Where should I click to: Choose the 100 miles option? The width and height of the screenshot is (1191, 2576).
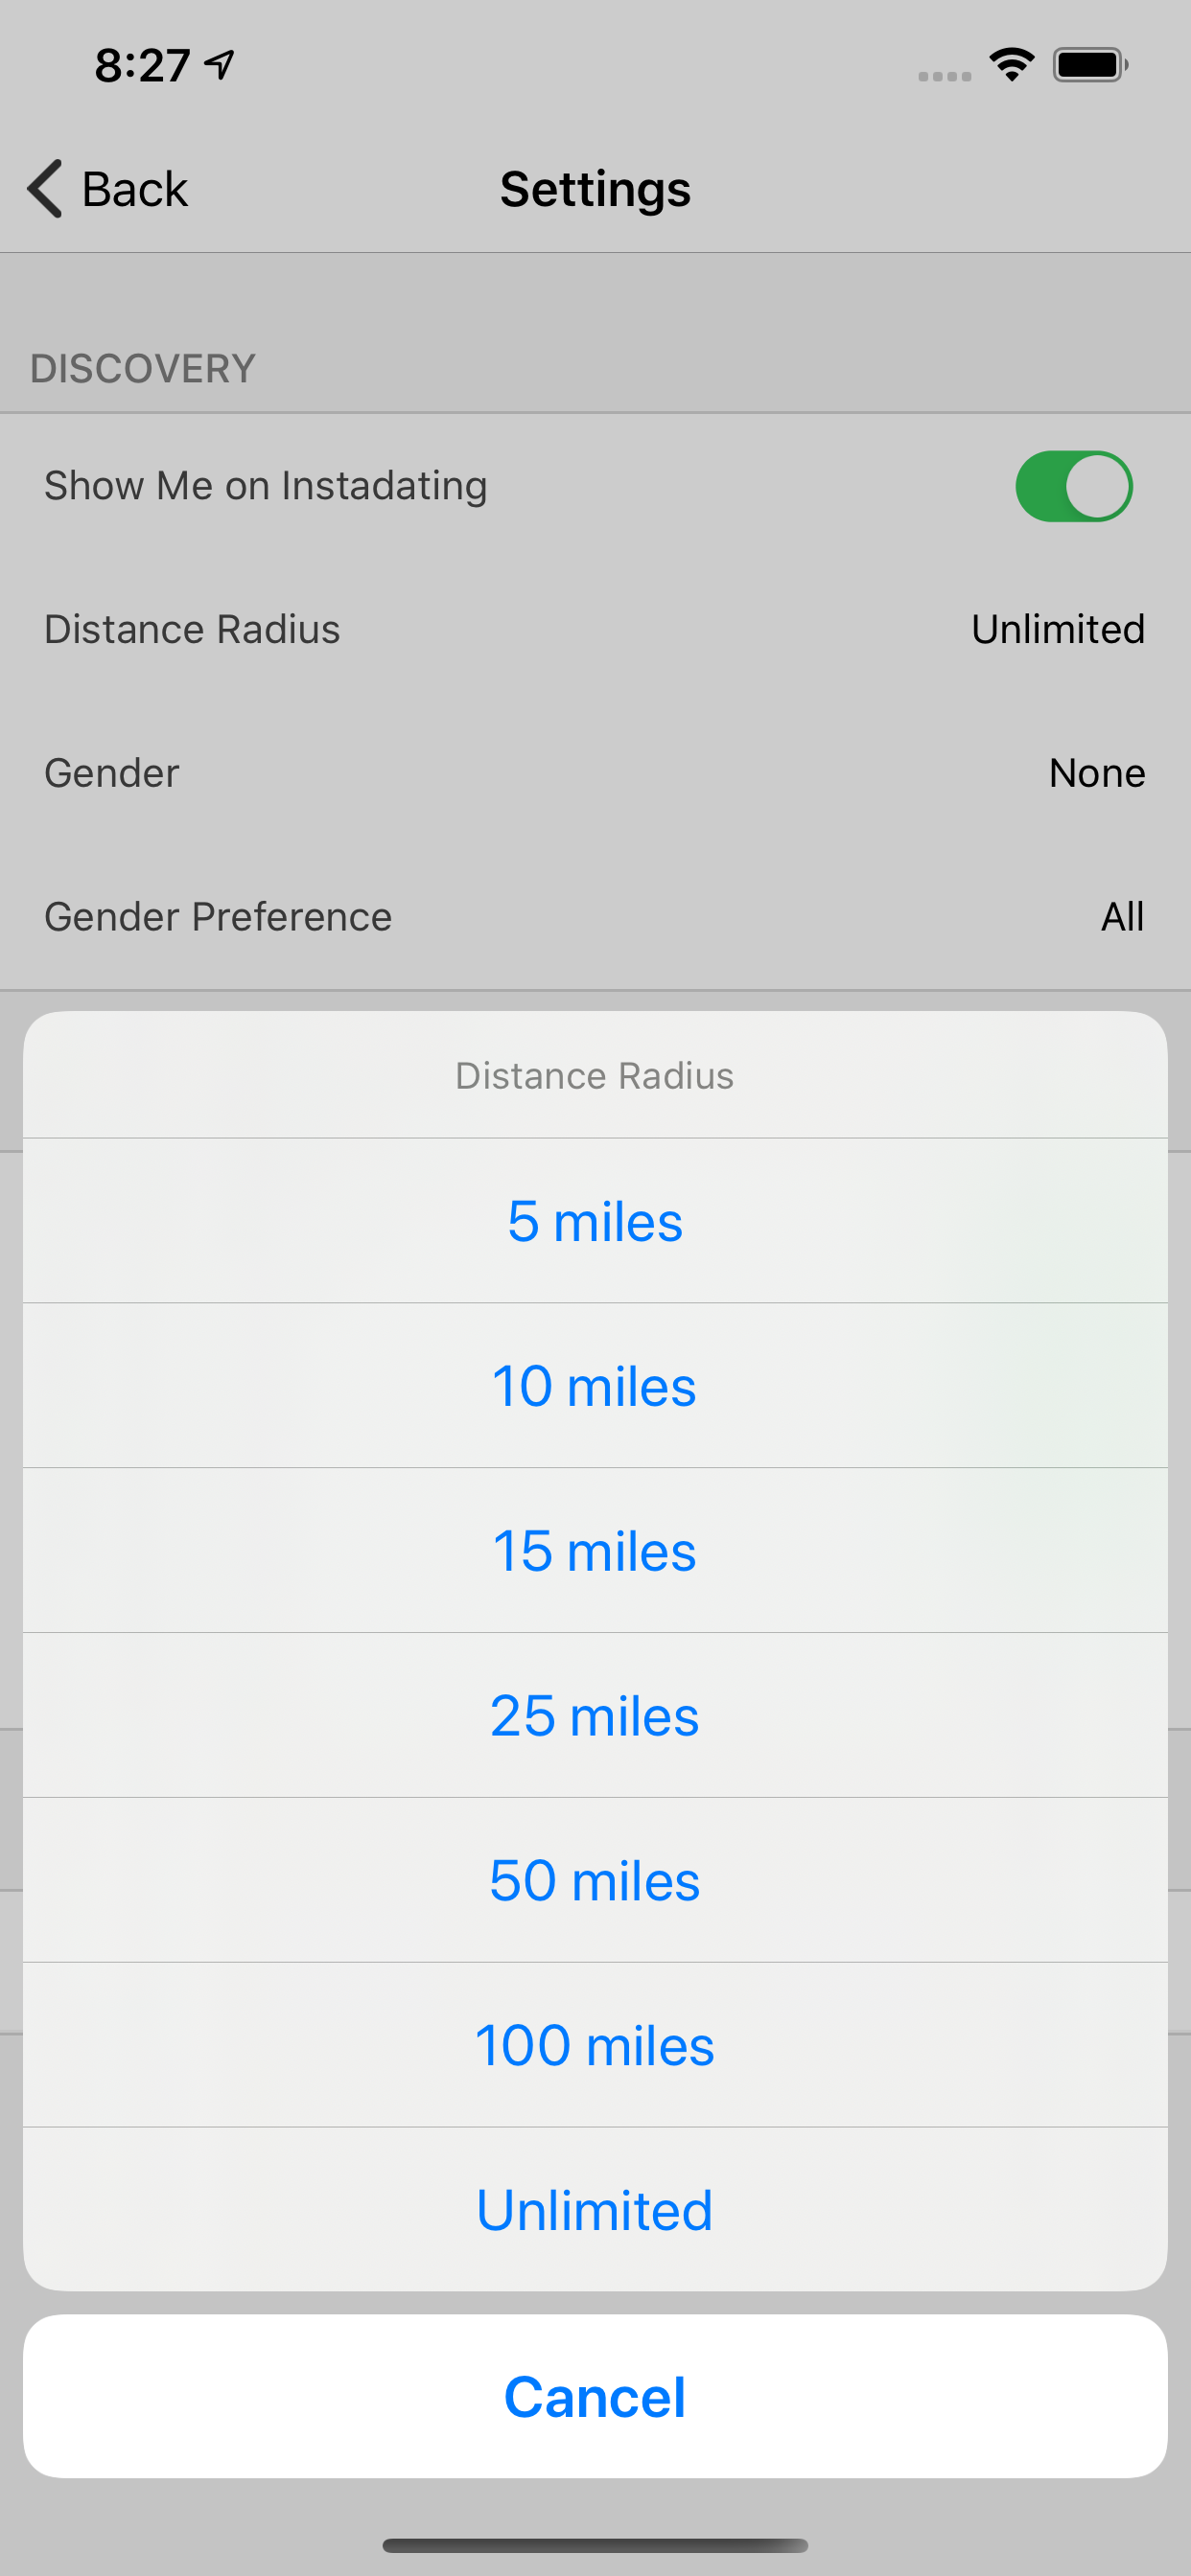click(x=595, y=2045)
